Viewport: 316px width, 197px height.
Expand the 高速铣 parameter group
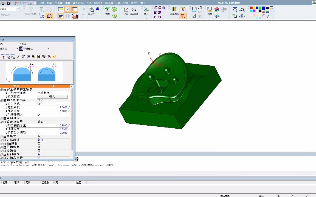coord(5,151)
